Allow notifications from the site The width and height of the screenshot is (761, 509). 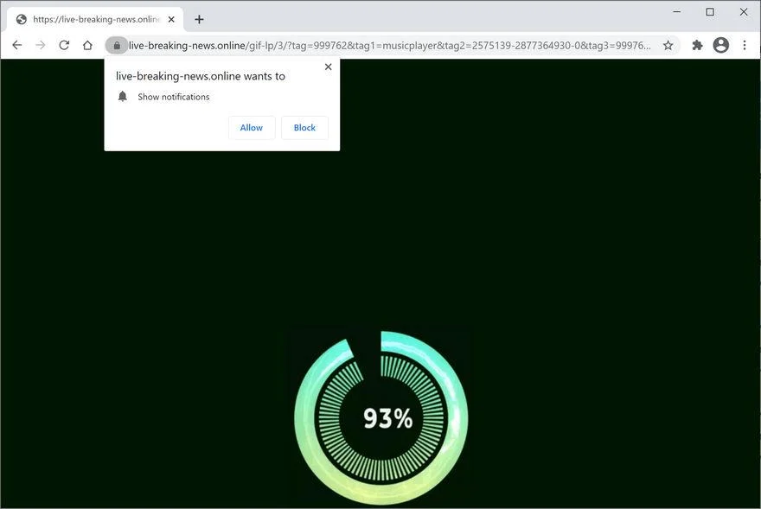(252, 128)
